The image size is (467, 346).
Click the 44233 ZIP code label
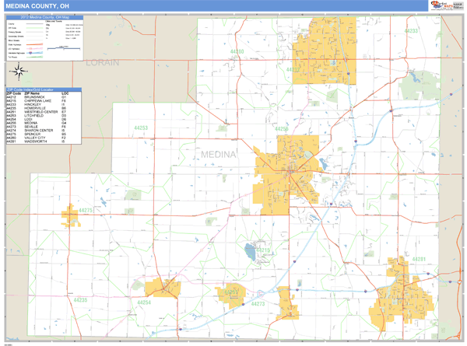(411, 31)
